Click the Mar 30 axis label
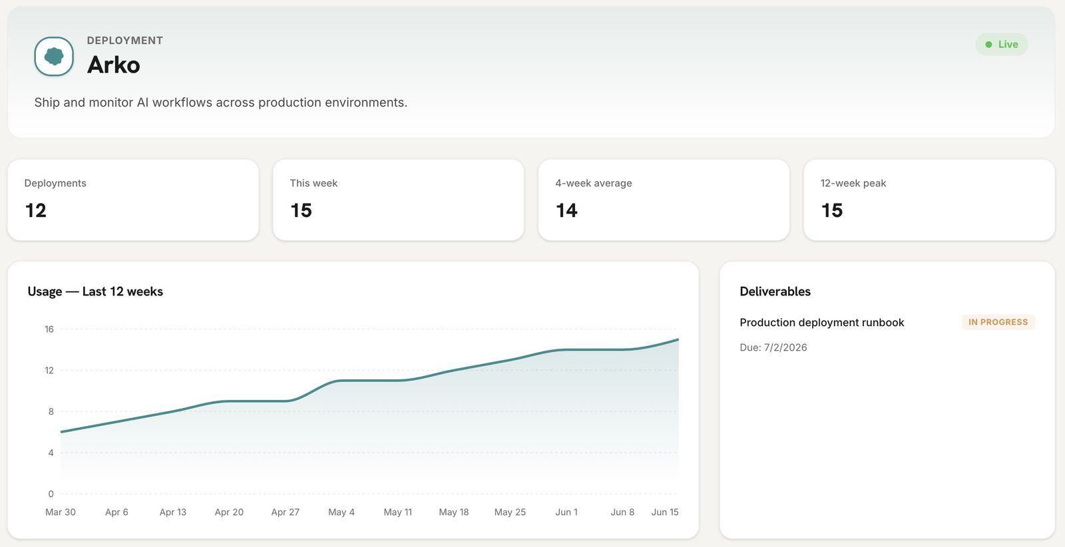 pyautogui.click(x=61, y=512)
